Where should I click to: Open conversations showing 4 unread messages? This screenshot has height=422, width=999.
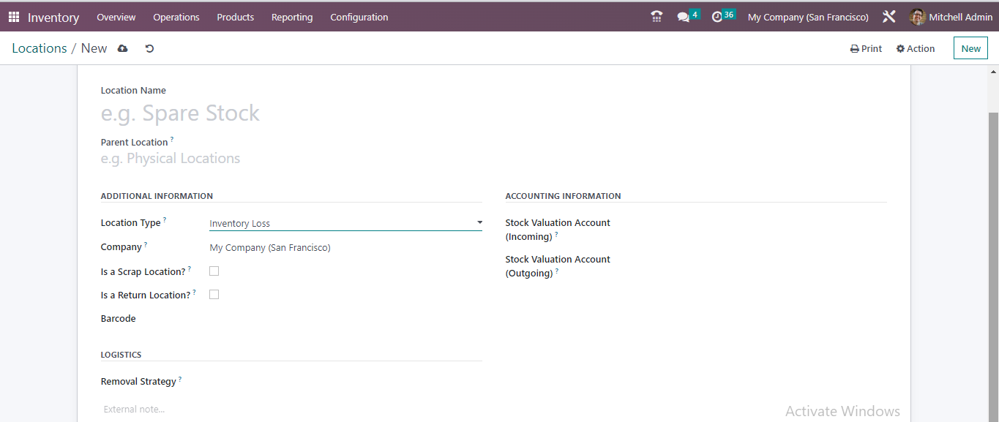685,15
